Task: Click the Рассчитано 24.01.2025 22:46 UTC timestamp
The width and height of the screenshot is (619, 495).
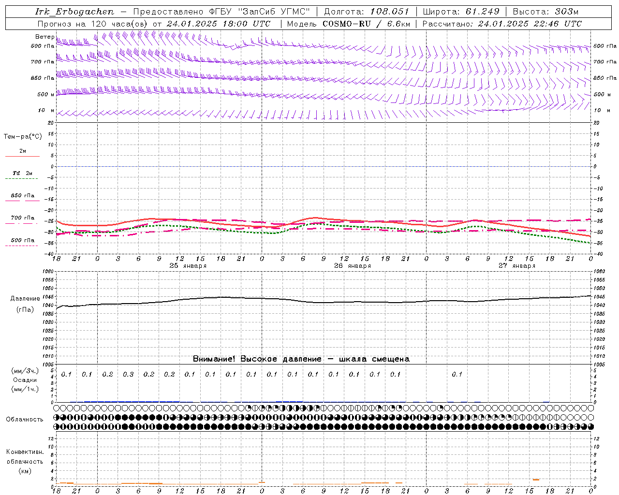Action: coord(502,24)
